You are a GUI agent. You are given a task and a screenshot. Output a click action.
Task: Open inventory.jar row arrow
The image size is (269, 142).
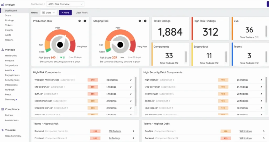tap(261, 94)
